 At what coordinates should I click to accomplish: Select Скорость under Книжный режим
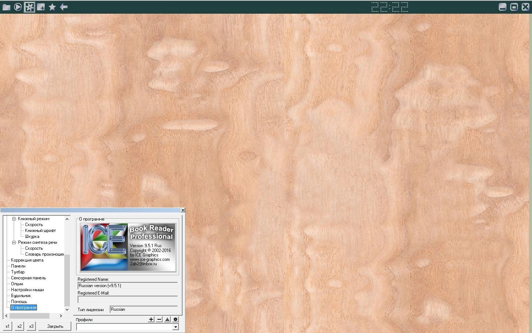coord(34,225)
